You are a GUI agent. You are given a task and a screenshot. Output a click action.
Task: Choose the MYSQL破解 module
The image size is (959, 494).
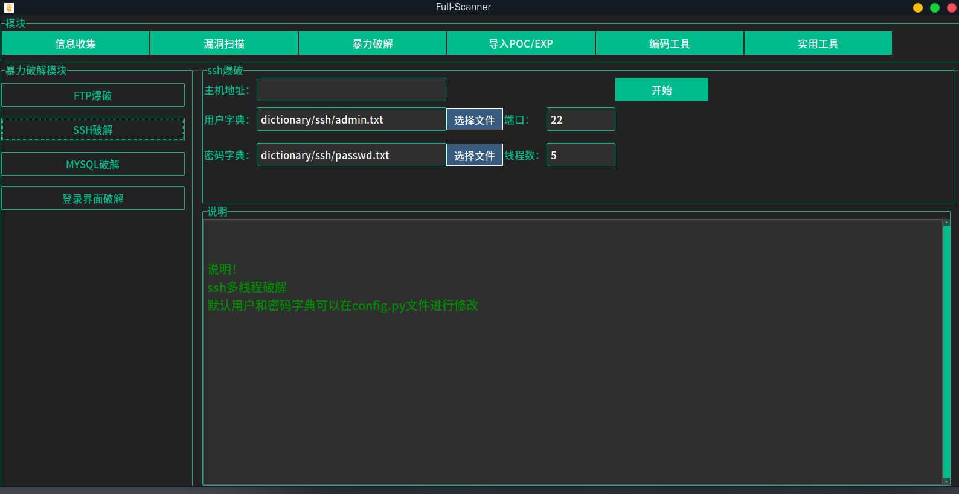pyautogui.click(x=93, y=164)
